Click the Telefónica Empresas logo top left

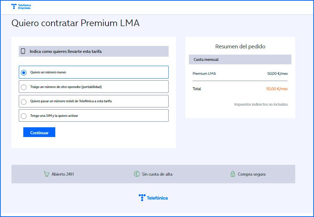pos(21,6)
